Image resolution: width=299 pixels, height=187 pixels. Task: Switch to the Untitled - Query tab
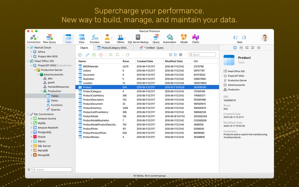(152, 48)
